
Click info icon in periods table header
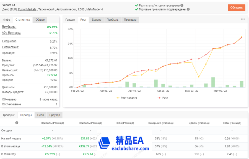coord(17,123)
